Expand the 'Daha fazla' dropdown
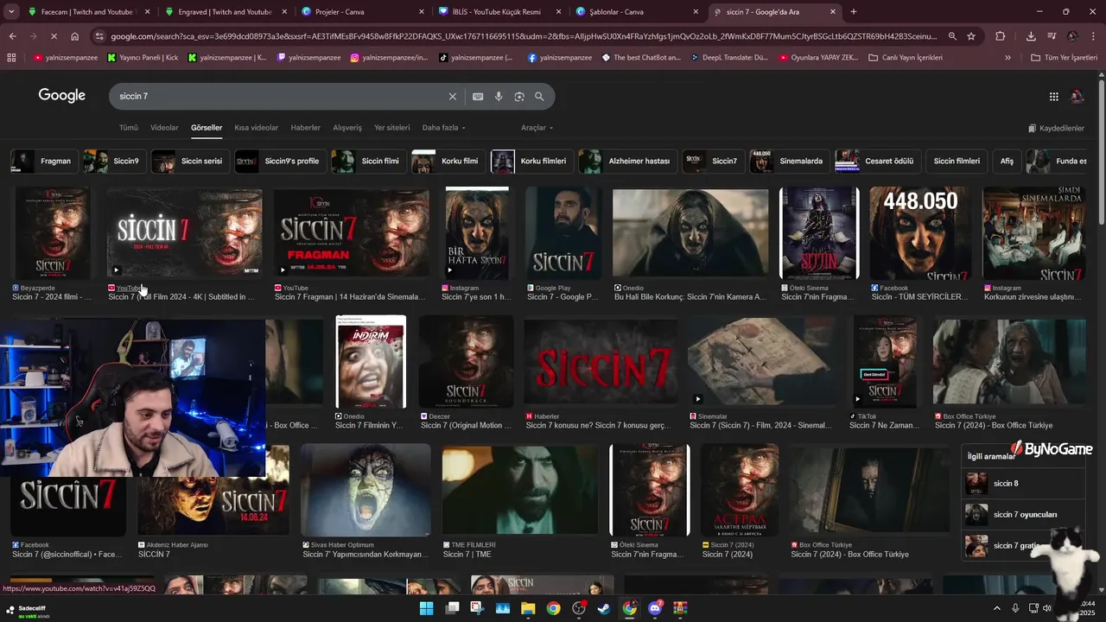The image size is (1106, 622). [x=443, y=128]
